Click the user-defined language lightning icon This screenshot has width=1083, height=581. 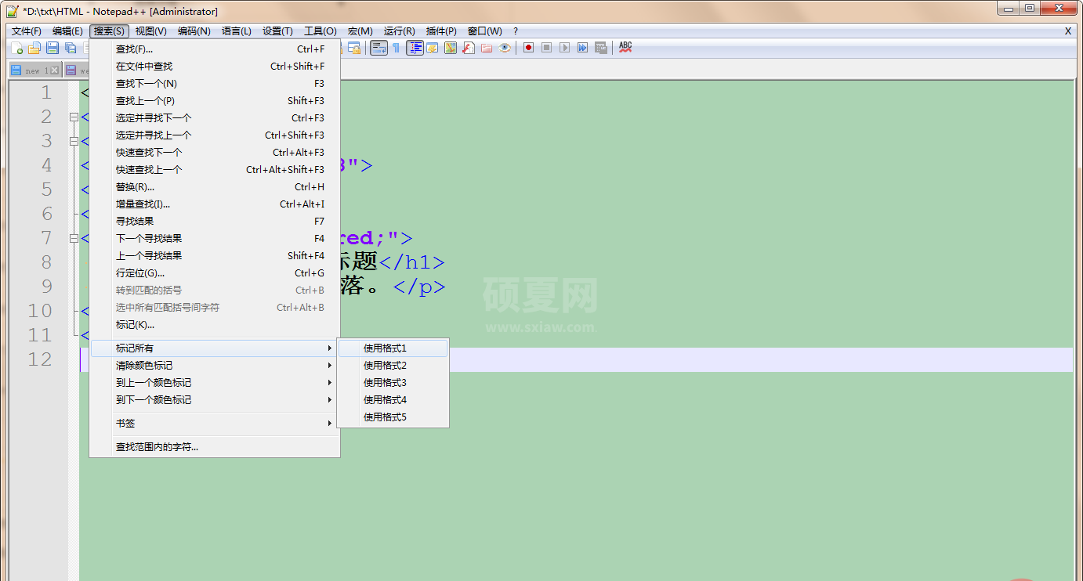(433, 48)
